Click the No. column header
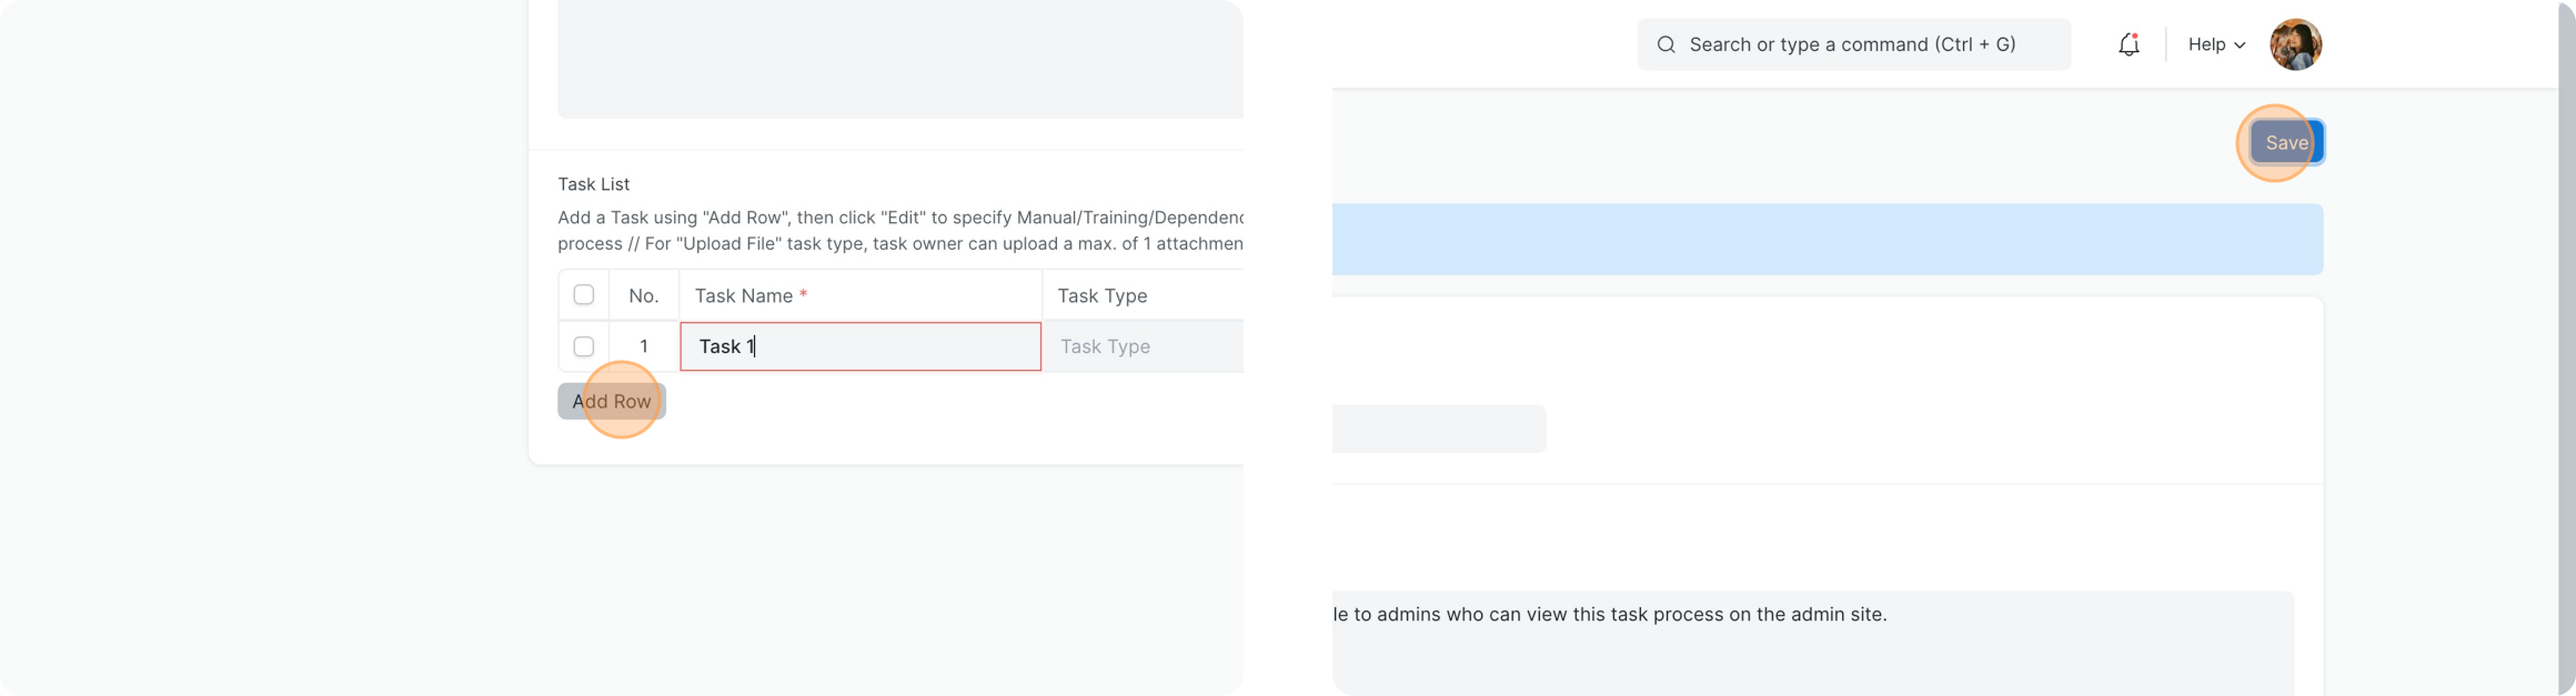The width and height of the screenshot is (2576, 696). [643, 296]
